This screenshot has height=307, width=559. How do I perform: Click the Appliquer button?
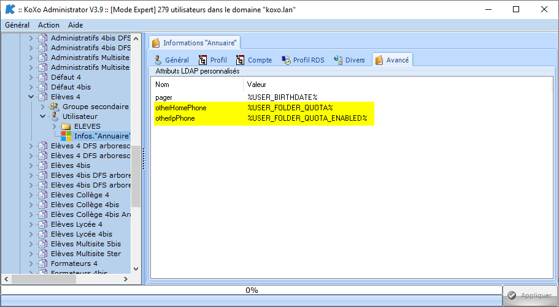click(x=530, y=295)
